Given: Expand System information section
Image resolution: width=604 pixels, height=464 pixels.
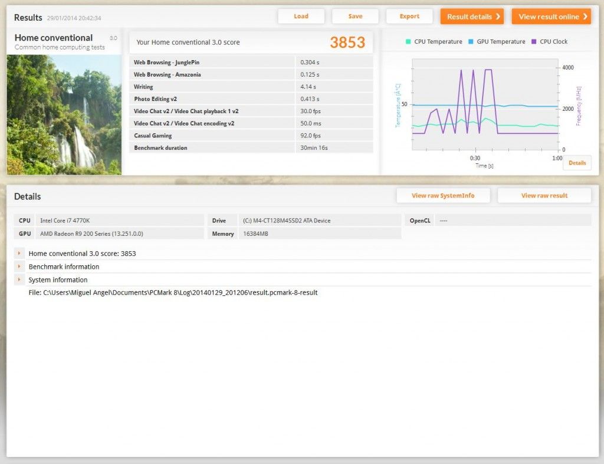Looking at the screenshot, I should (x=19, y=279).
